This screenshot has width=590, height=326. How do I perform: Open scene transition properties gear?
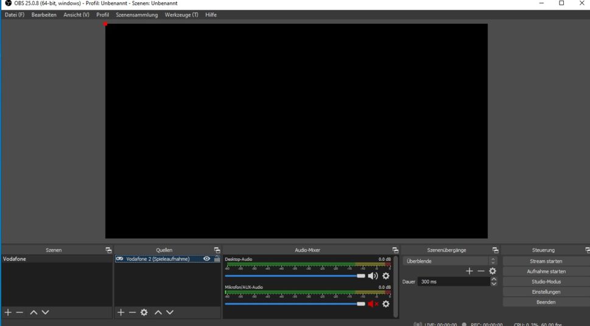[x=493, y=271]
